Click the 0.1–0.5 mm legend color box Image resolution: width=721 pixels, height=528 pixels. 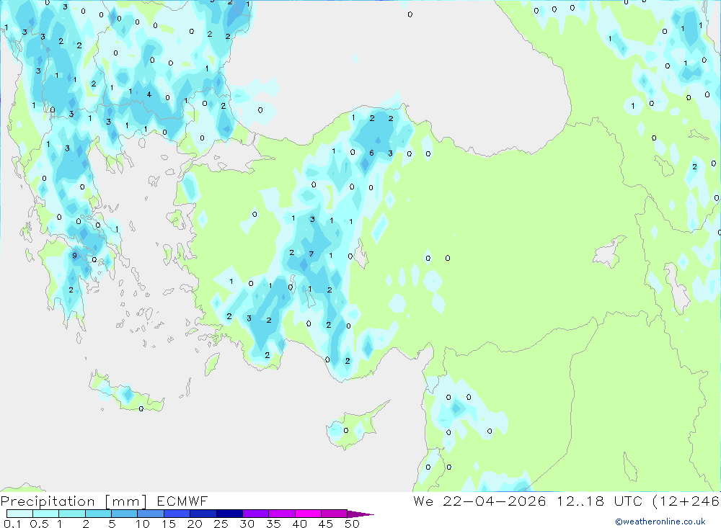[19, 514]
